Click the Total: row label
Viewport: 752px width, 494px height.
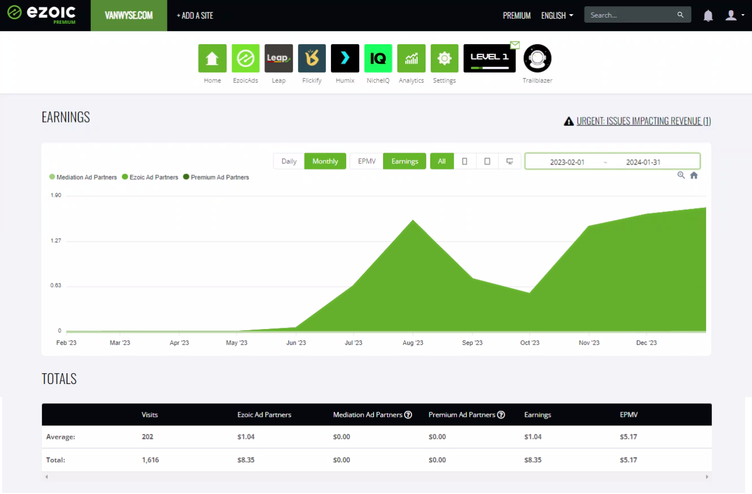tap(56, 461)
